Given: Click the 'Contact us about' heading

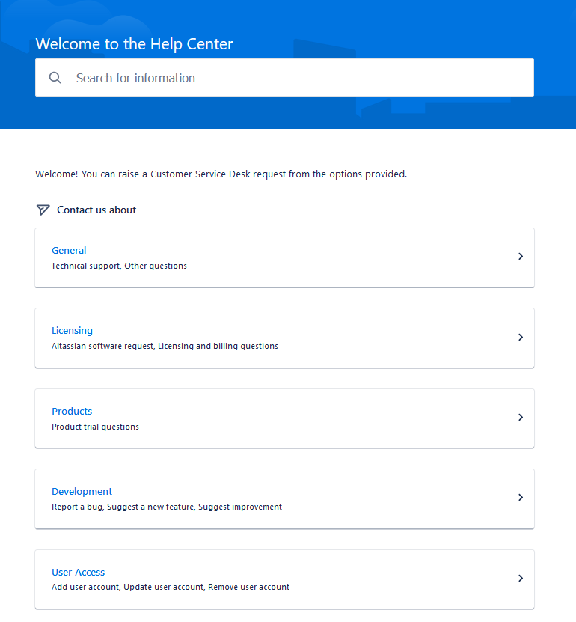Looking at the screenshot, I should (x=96, y=210).
